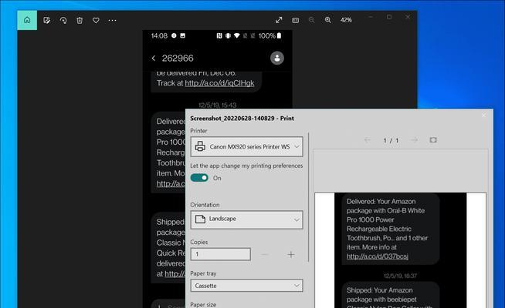
Task: Zoom in with the magnifier plus icon
Action: [328, 20]
